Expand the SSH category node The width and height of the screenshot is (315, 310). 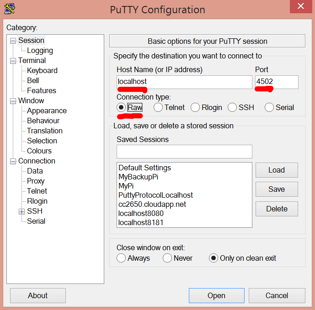click(21, 211)
